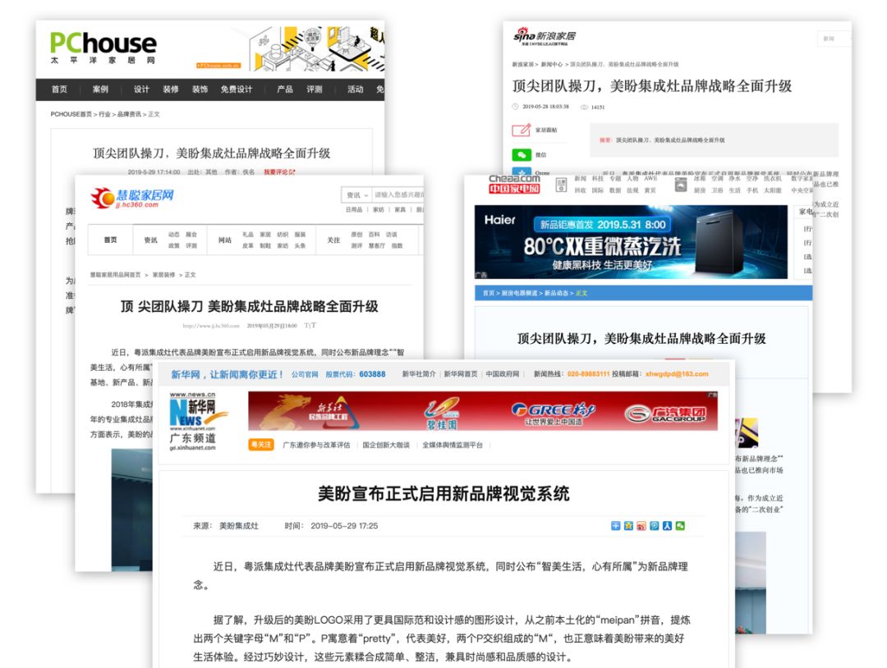Image resolution: width=887 pixels, height=668 pixels.
Task: Select 网站 section on hc360 nav
Action: pos(225,240)
